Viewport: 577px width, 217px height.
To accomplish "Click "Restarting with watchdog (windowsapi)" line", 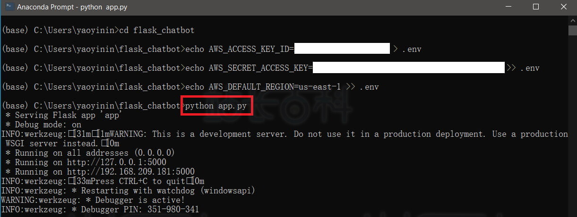I will (129, 191).
